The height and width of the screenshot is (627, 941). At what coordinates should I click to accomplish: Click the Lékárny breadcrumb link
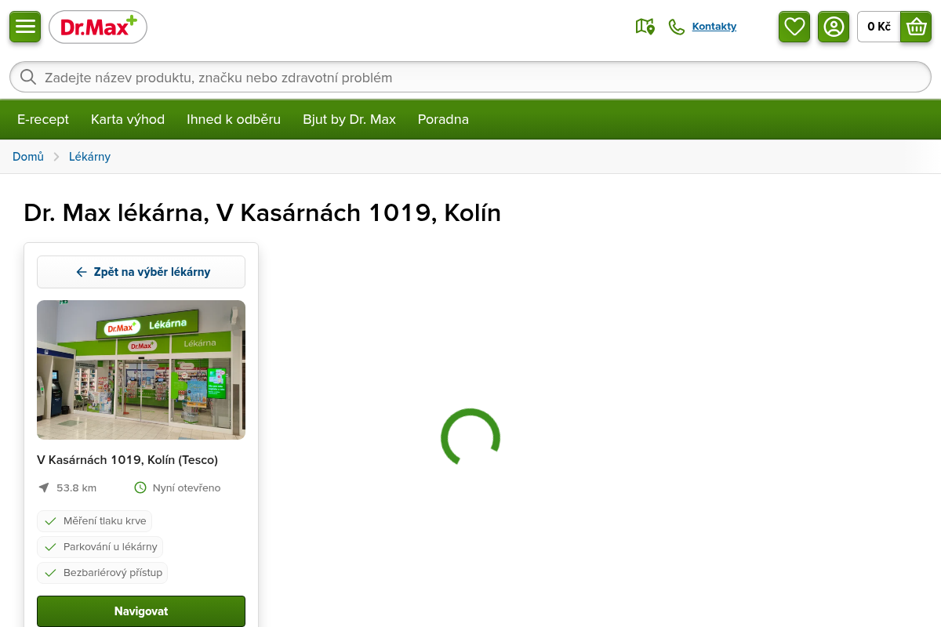[x=89, y=157]
